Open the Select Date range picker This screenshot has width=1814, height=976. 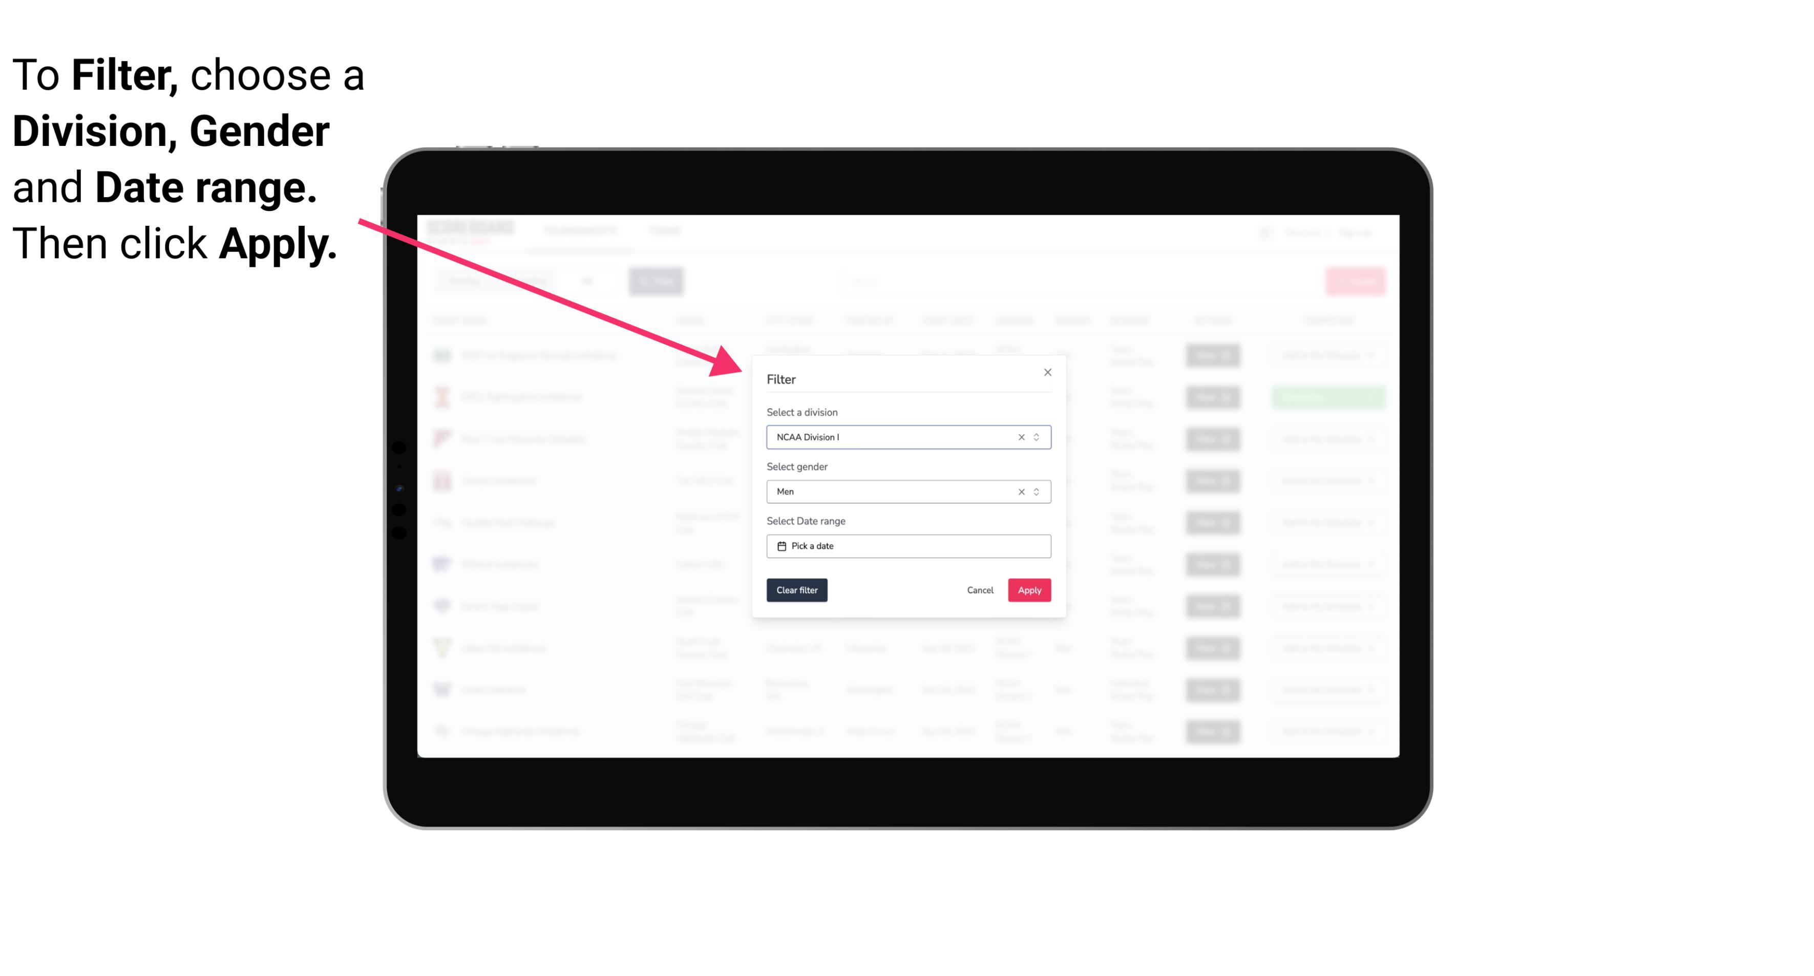click(908, 546)
